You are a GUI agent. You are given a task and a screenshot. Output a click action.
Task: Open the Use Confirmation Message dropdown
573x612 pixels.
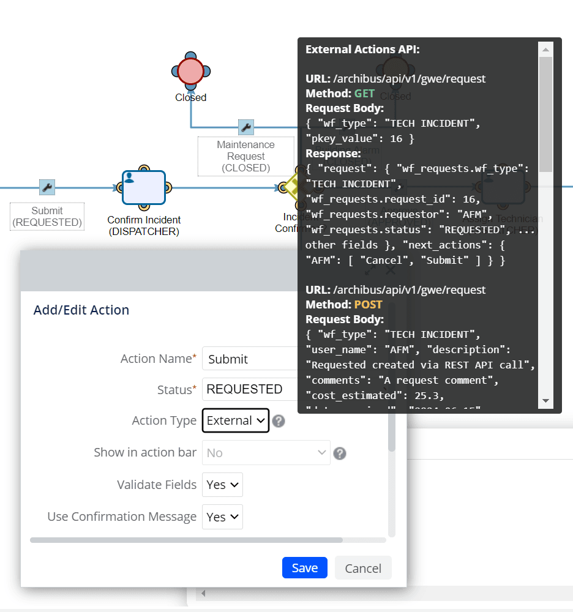coord(222,517)
